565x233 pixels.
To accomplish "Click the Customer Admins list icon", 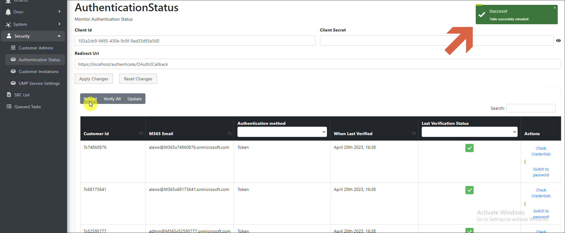I will point(13,48).
